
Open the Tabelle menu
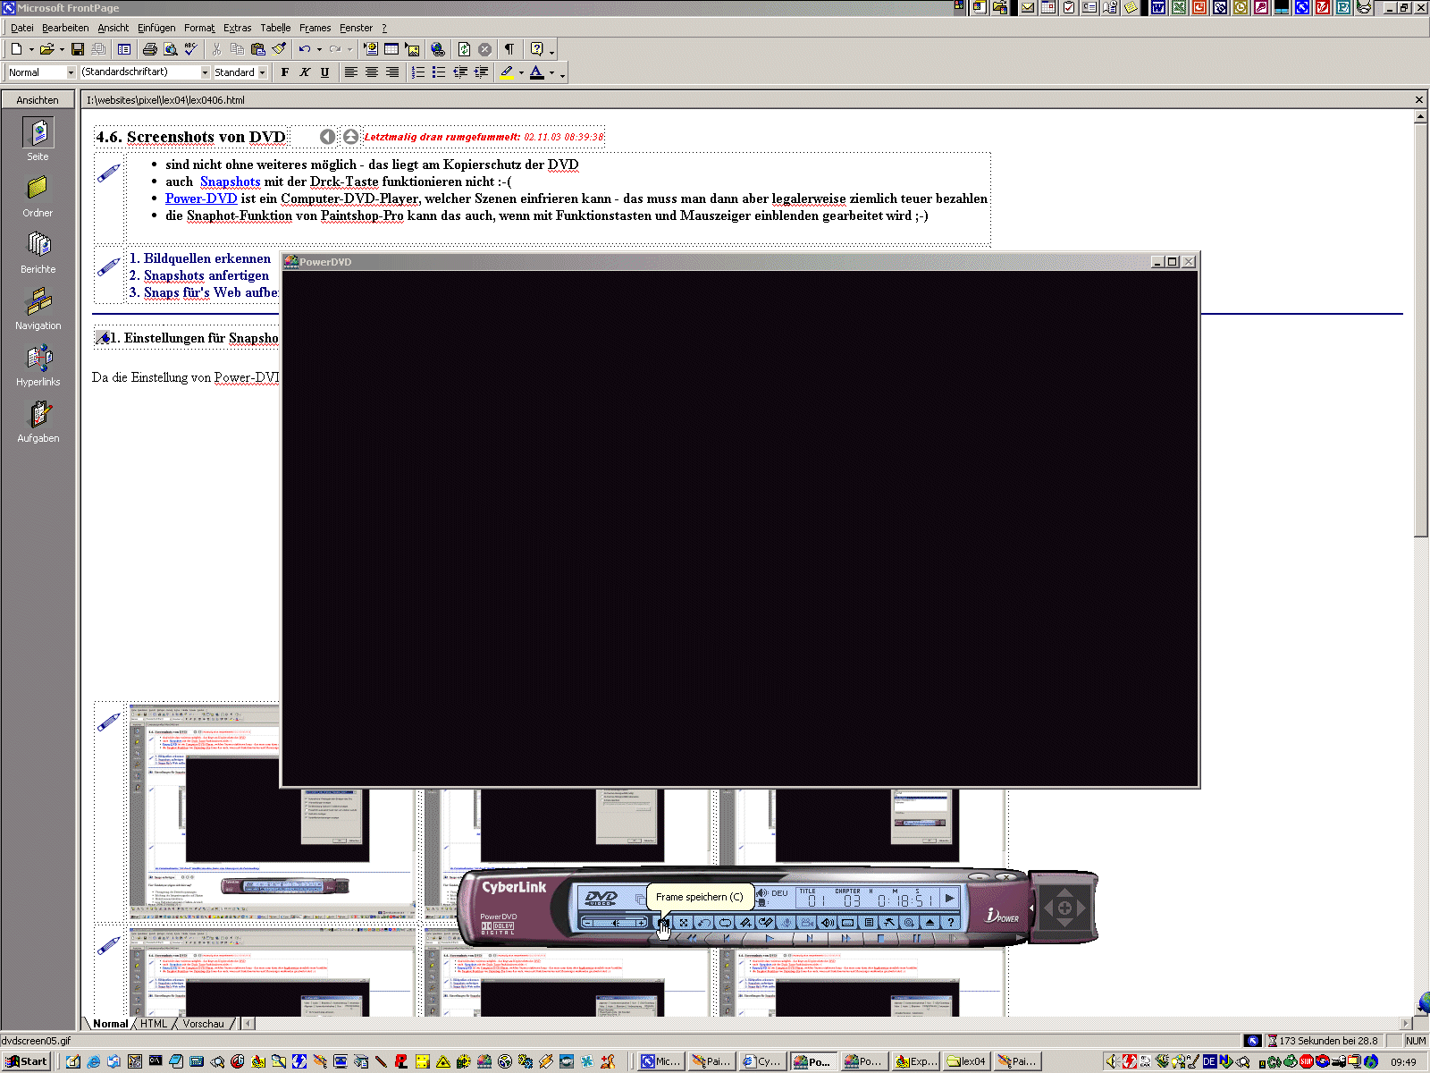point(275,28)
